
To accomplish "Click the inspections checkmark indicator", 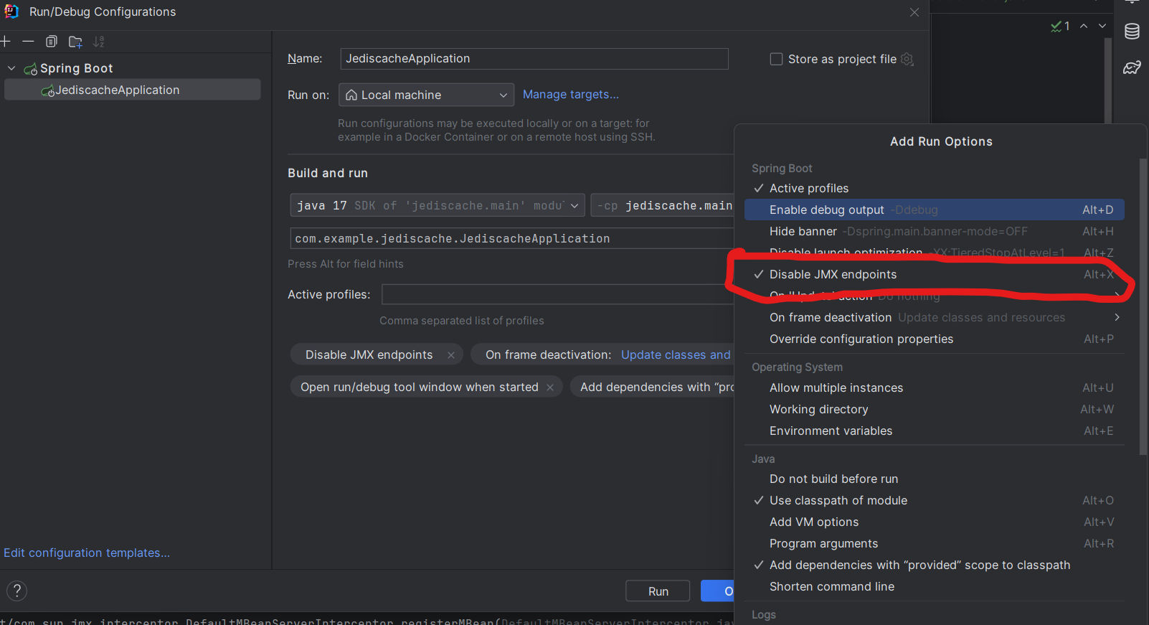I will tap(1060, 26).
